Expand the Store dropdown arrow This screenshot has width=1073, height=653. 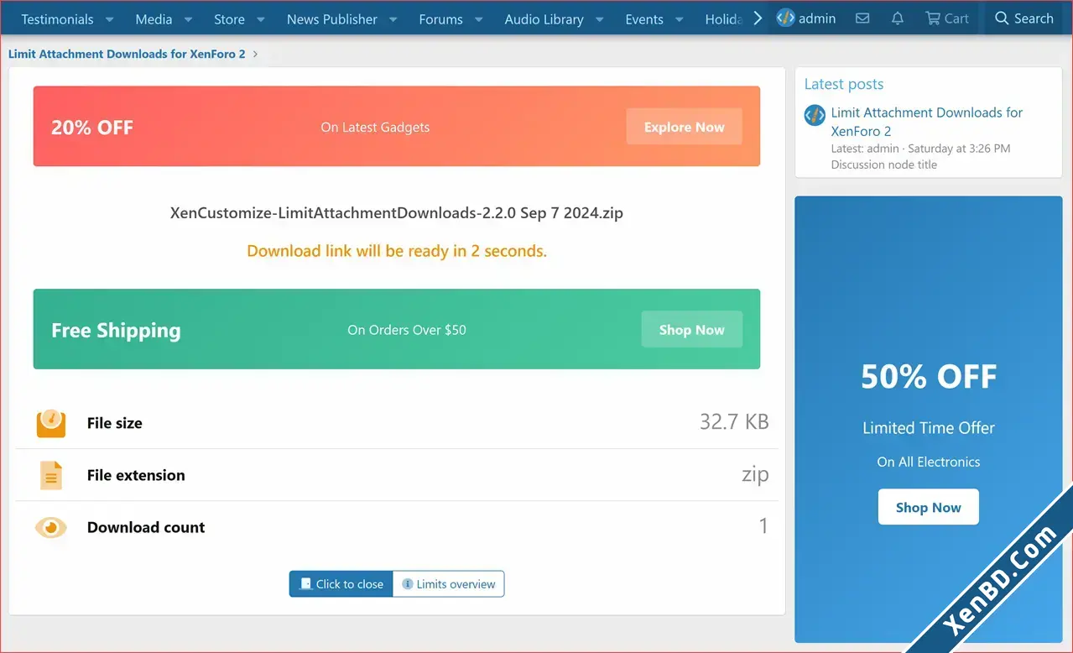(261, 18)
